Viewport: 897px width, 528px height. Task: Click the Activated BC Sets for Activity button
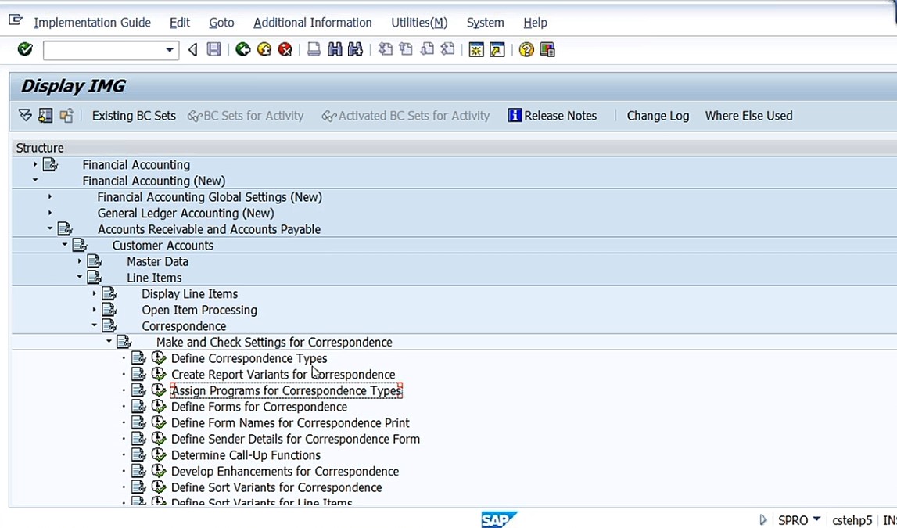(x=406, y=116)
